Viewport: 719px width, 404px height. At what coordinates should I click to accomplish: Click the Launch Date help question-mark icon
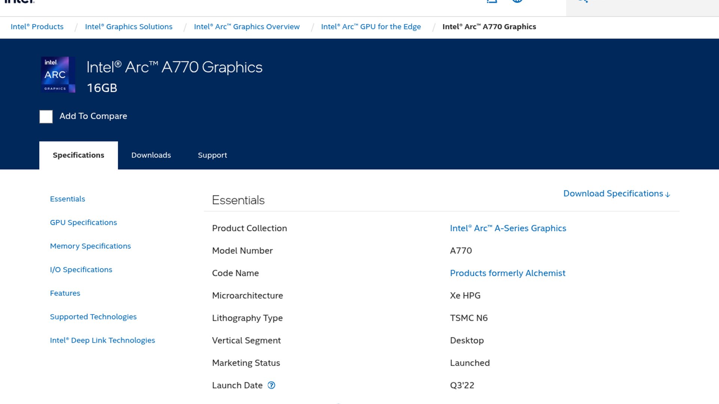coord(271,385)
